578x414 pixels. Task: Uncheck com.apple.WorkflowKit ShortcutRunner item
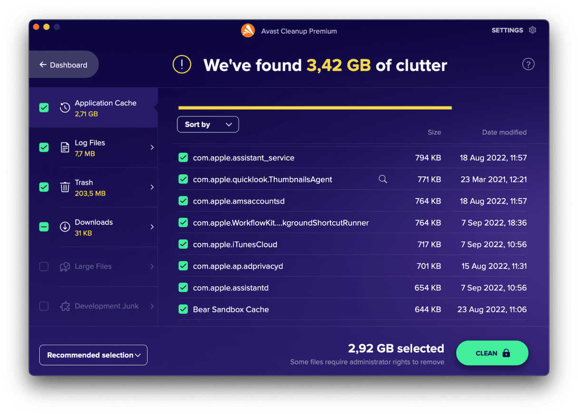pos(183,222)
